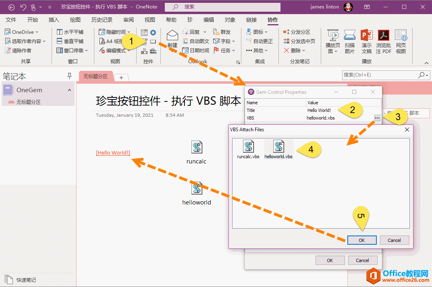Open the 任务 dropdown
The width and height of the screenshot is (432, 287).
[x=233, y=51]
